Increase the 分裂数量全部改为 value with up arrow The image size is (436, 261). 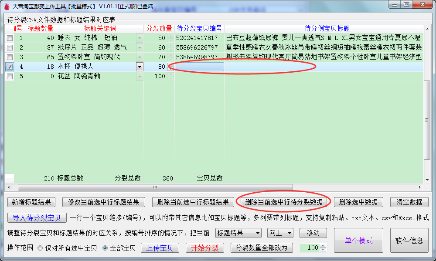tap(323, 246)
